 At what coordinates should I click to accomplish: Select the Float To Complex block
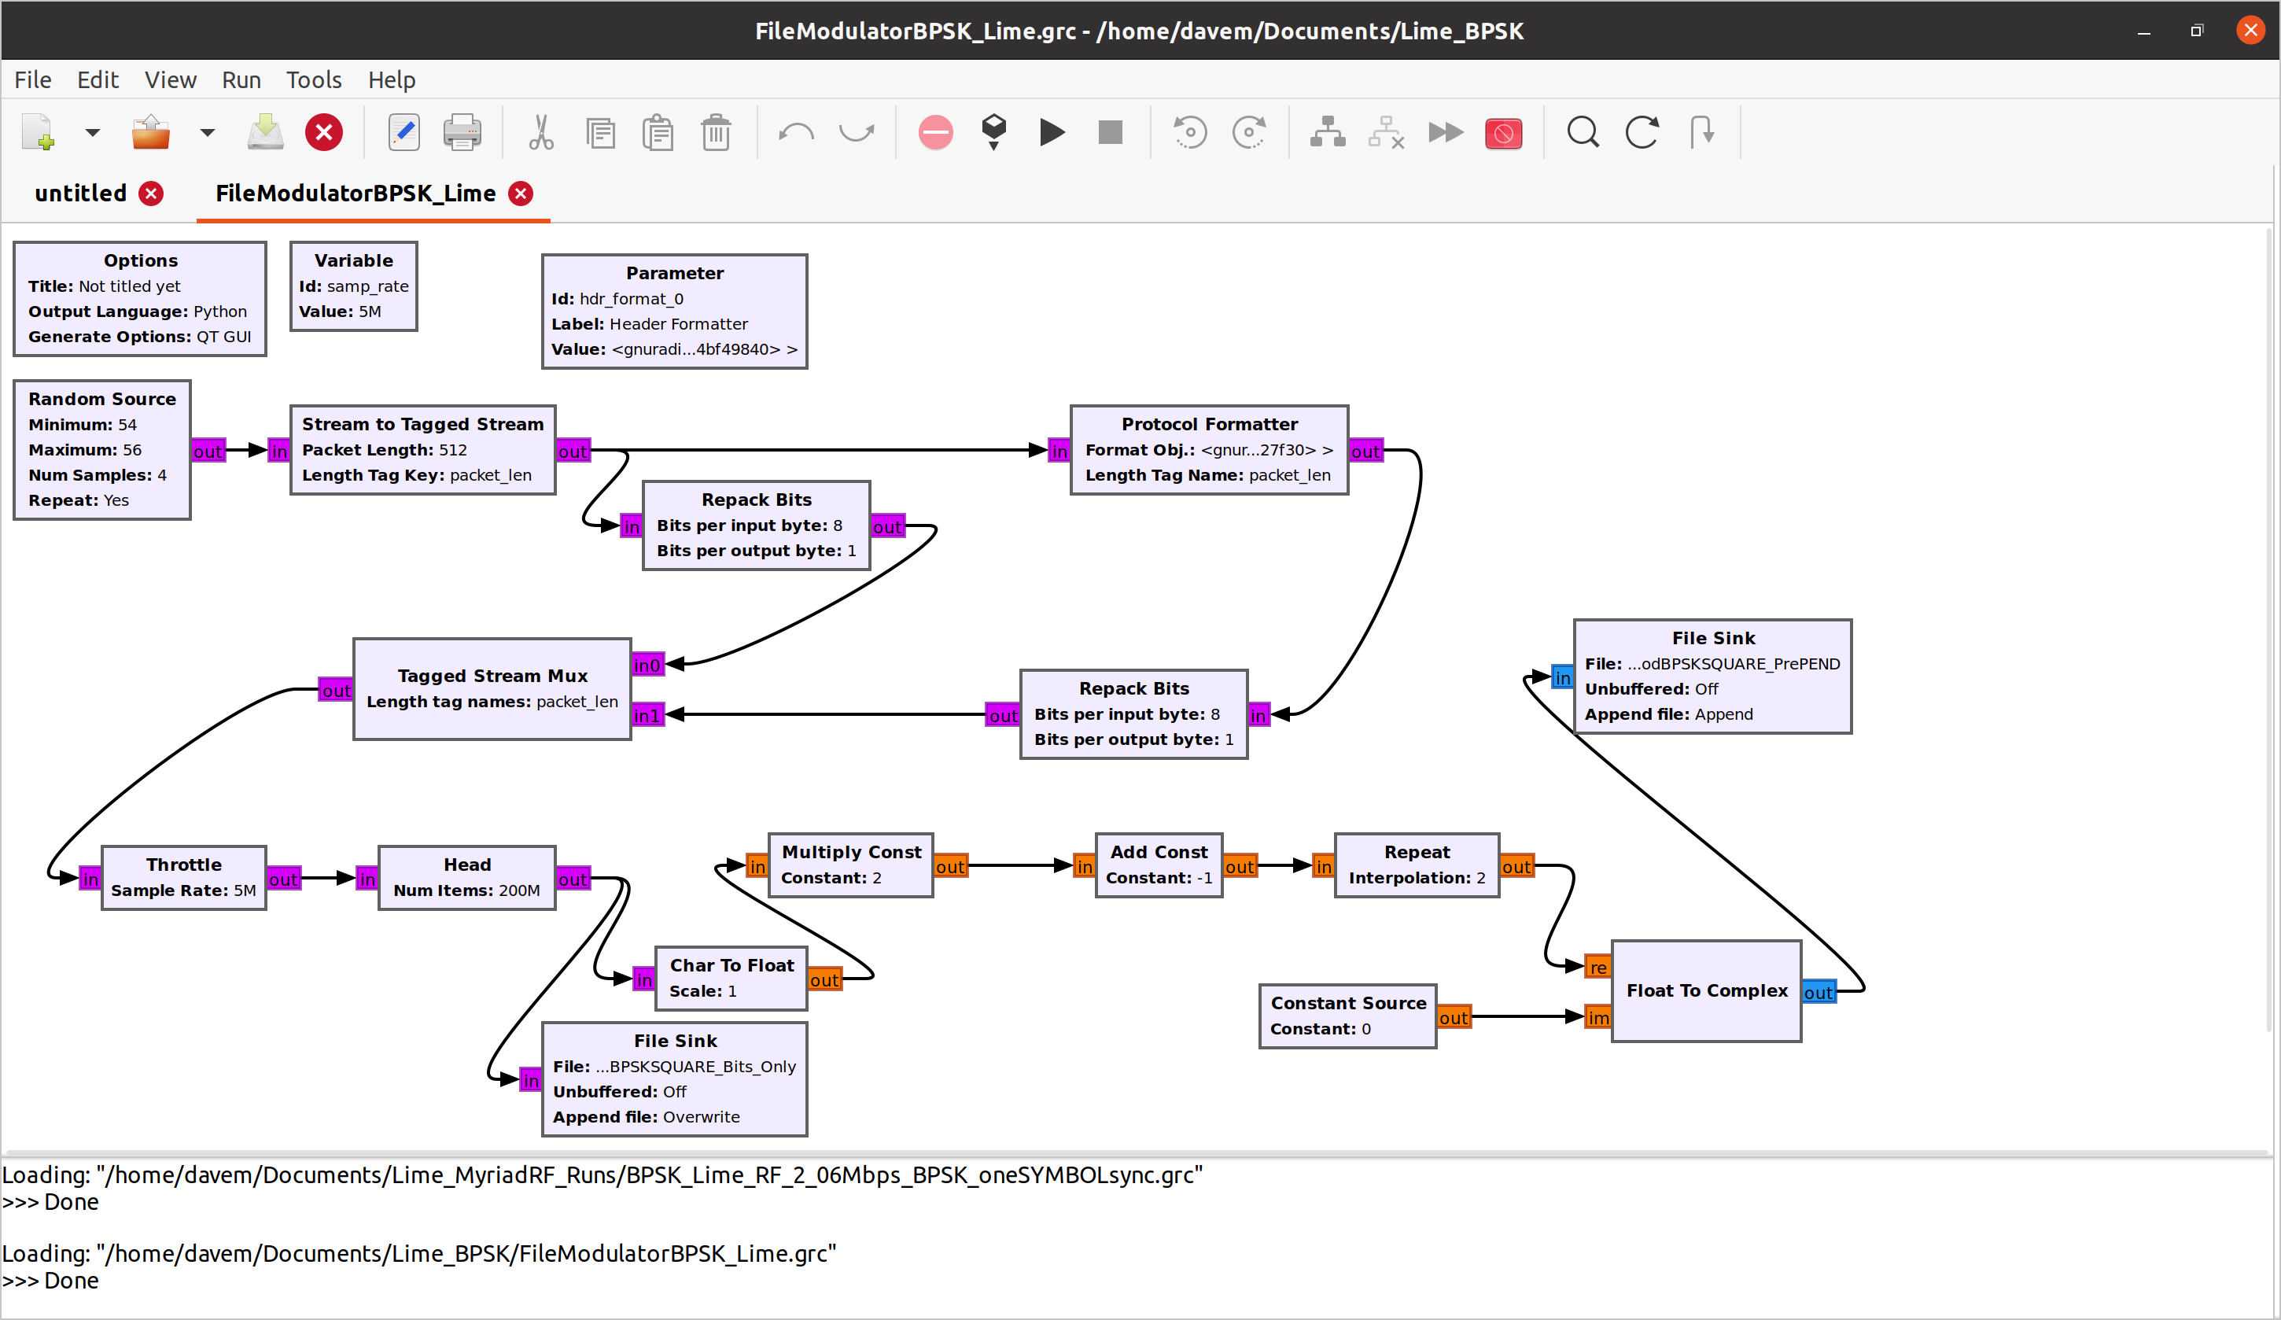point(1705,990)
